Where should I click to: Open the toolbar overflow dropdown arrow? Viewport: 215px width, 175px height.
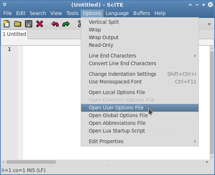tap(209, 25)
